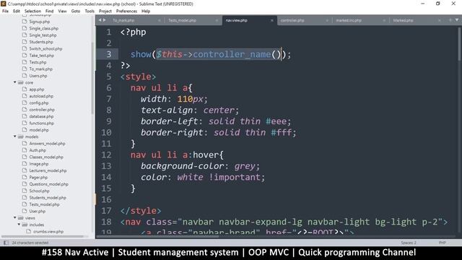Open To_mark.php in the sidebar
This screenshot has height=260, width=462.
pos(40,69)
